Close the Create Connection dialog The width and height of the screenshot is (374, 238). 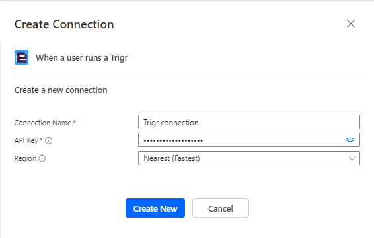[x=351, y=24]
